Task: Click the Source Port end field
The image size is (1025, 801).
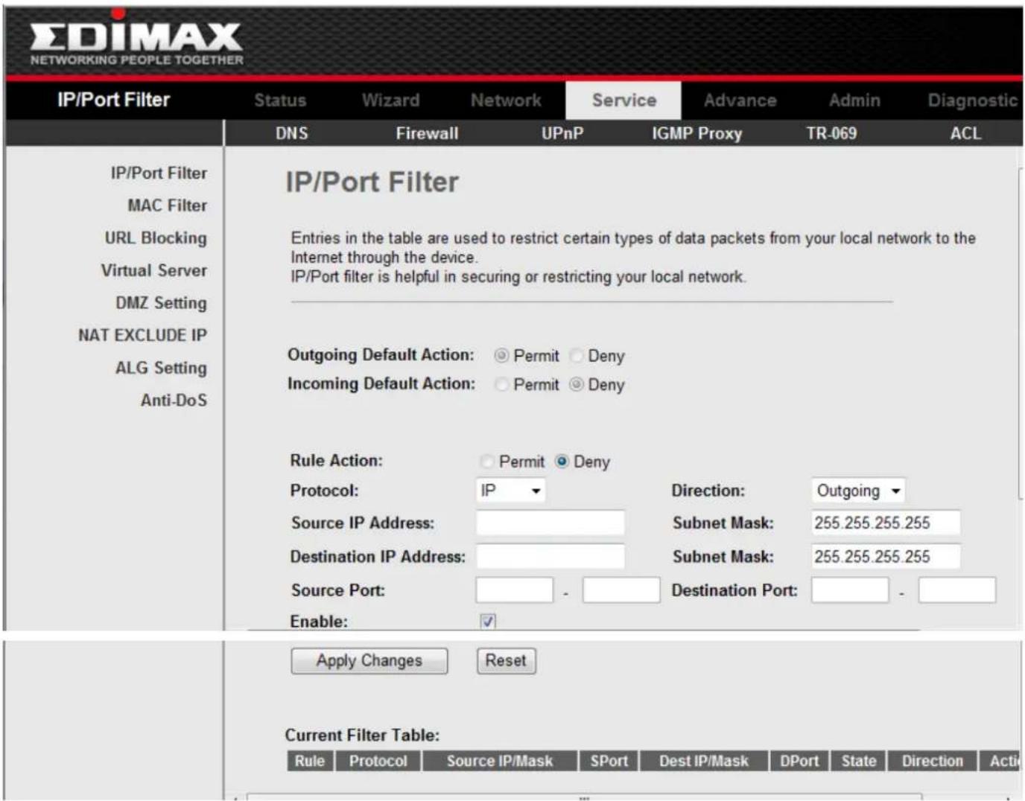Action: coord(621,590)
